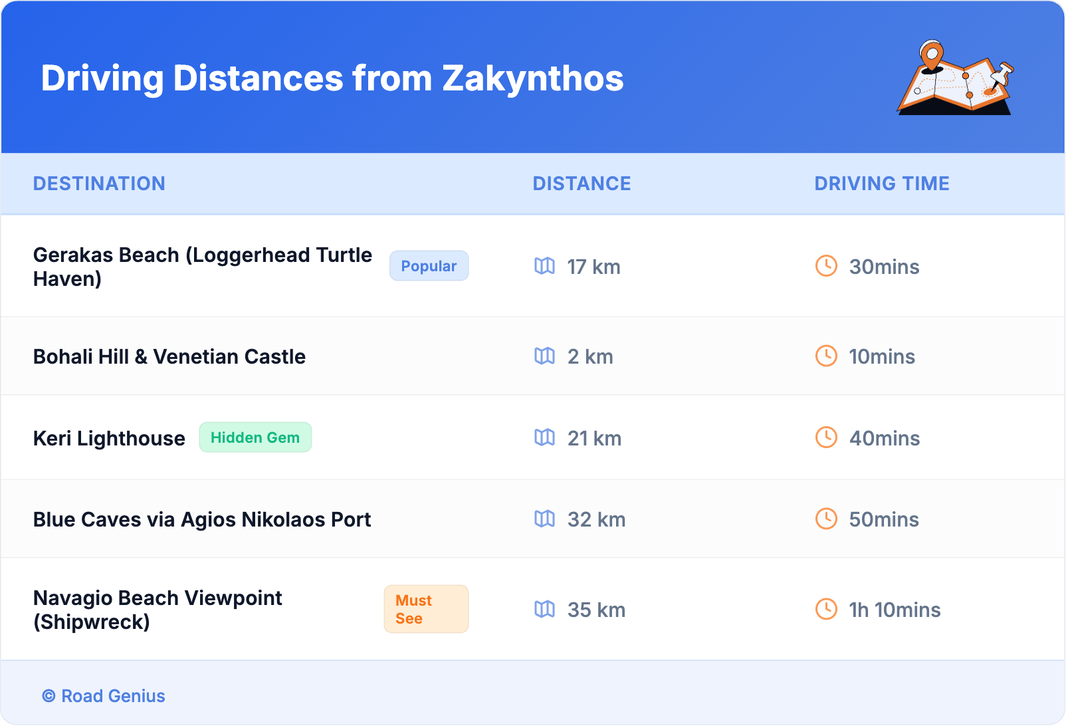This screenshot has height=726, width=1066.
Task: Click the Destination column header
Action: (99, 183)
